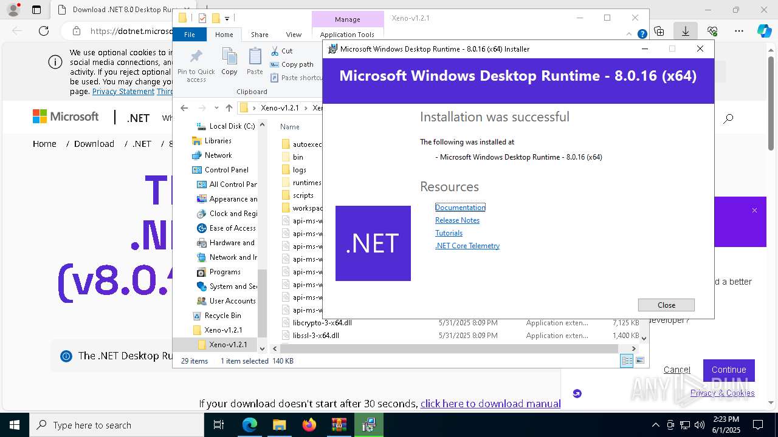The height and width of the screenshot is (437, 778).
Task: Close the .NET installer with Close button
Action: (666, 305)
